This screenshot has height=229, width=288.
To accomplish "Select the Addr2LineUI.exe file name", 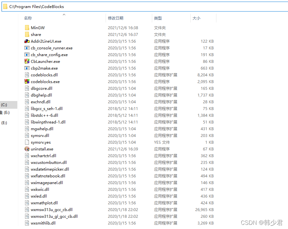I will (46, 41).
